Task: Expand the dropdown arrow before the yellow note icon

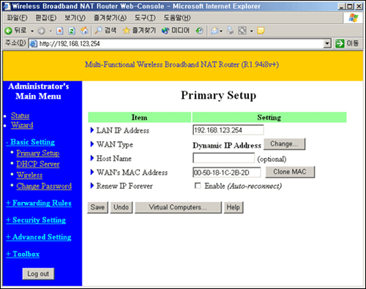Action: (x=252, y=31)
